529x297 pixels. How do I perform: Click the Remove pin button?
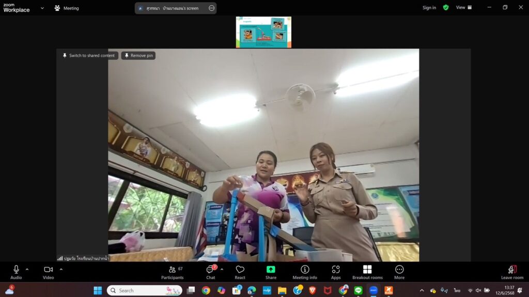pos(138,55)
